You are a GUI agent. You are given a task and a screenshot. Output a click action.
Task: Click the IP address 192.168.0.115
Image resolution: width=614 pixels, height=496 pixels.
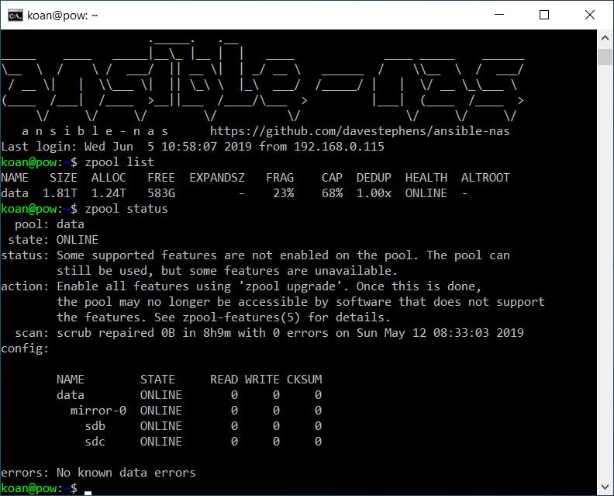pos(339,147)
